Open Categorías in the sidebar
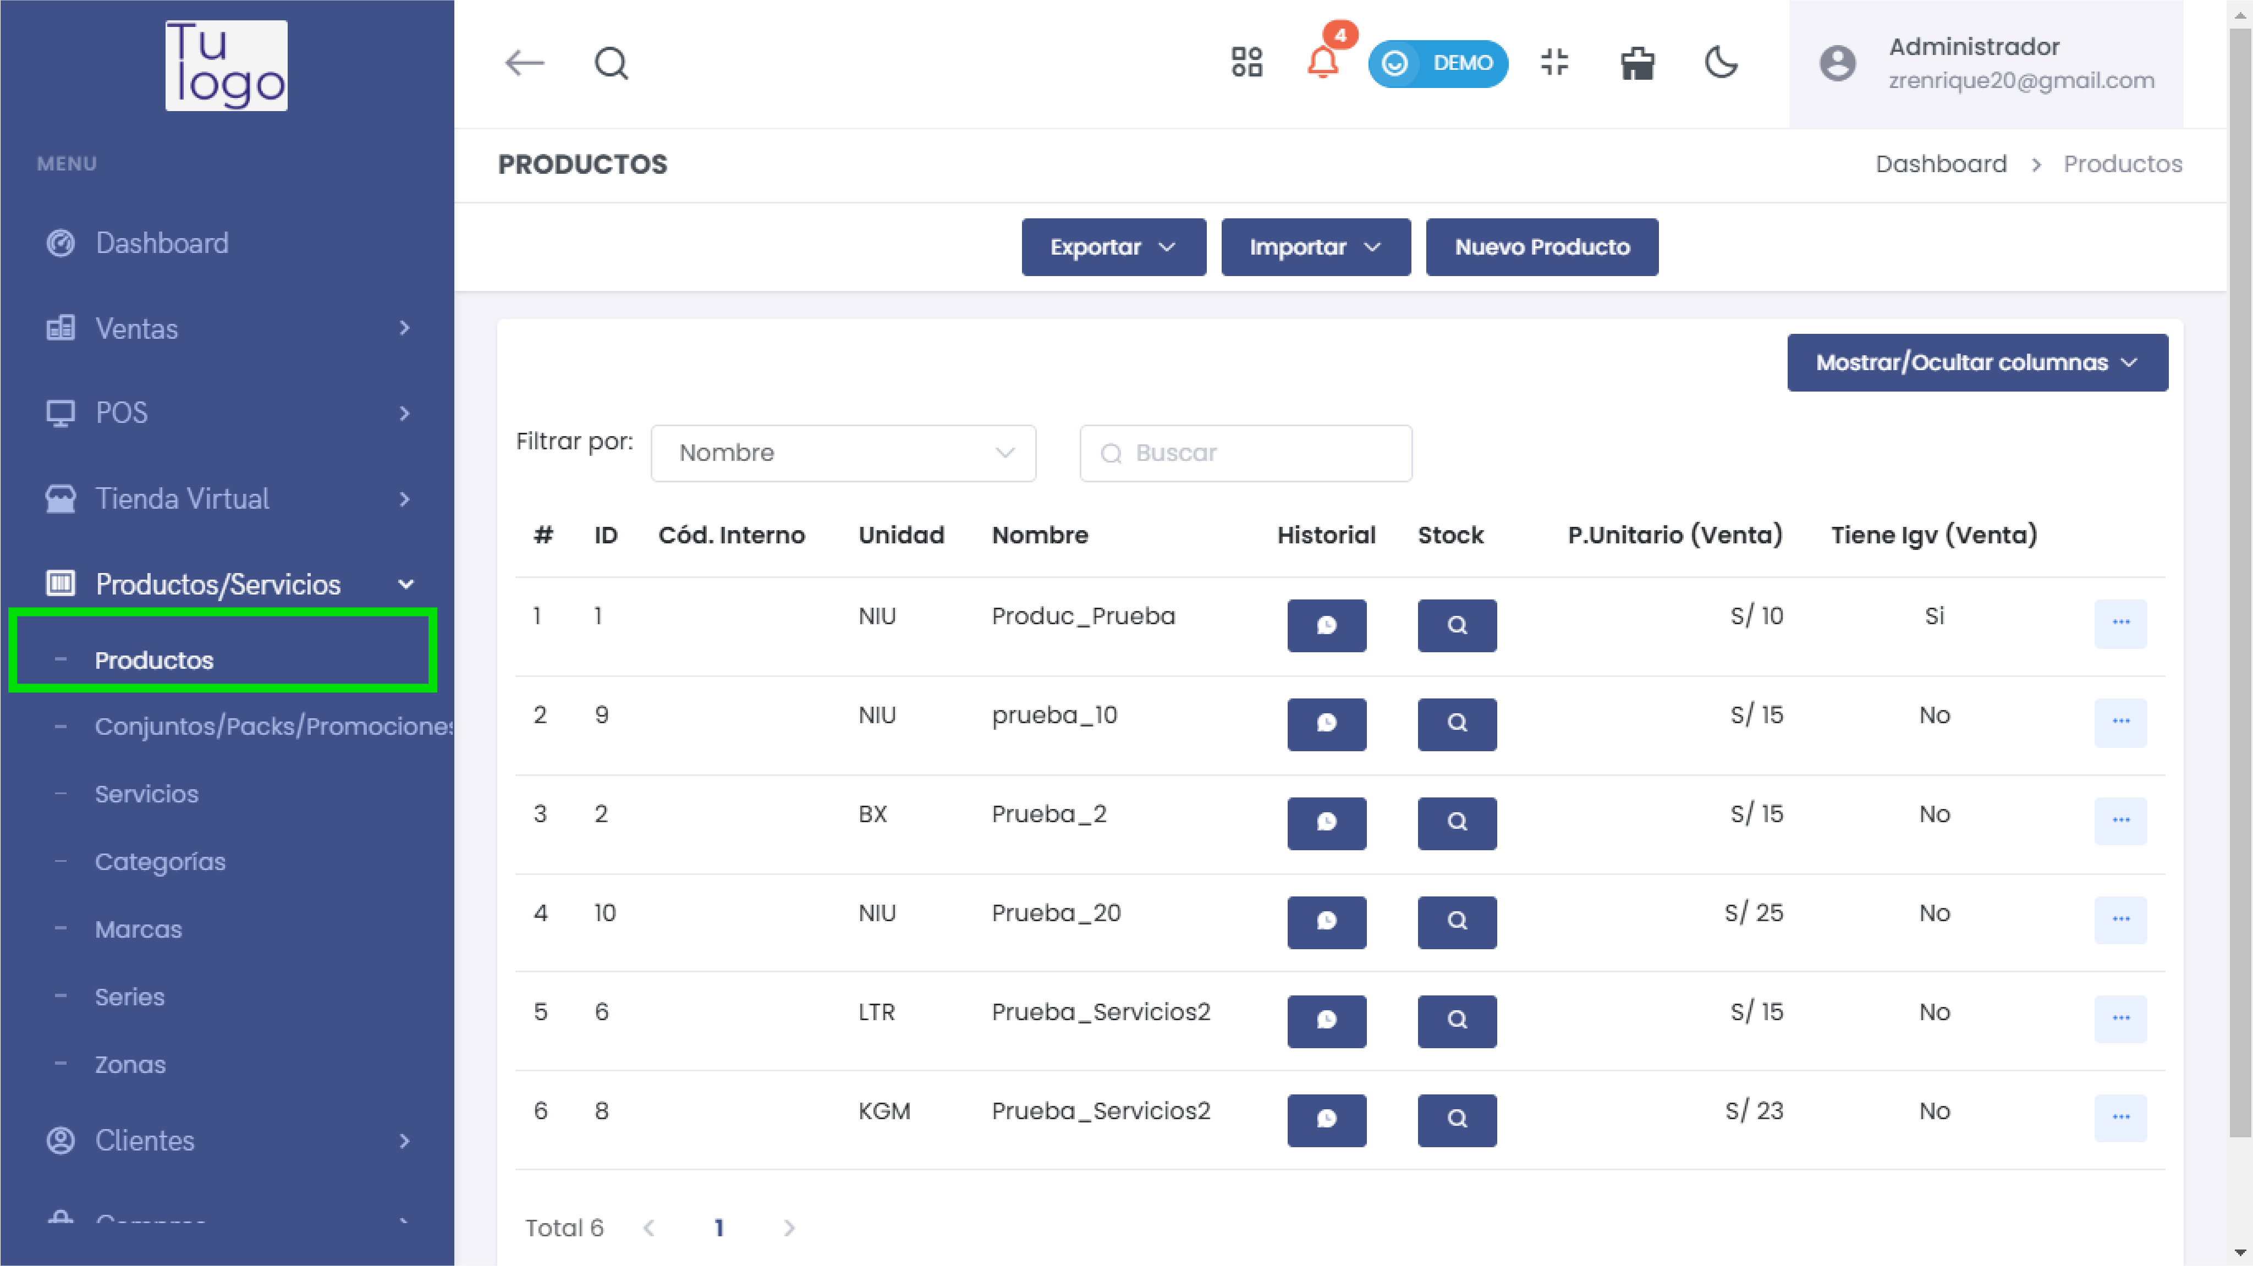2253x1266 pixels. click(160, 862)
